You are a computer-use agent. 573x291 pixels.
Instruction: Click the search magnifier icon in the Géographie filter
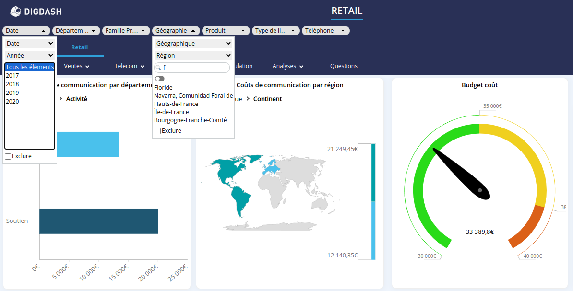[158, 68]
